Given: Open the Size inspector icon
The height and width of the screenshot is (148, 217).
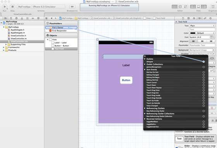Looking at the screenshot, I should click(x=205, y=18).
